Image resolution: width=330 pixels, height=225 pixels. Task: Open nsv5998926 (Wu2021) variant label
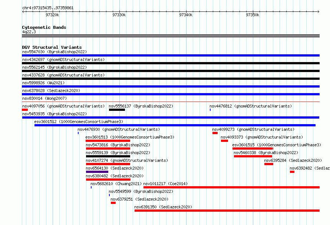coord(43,83)
